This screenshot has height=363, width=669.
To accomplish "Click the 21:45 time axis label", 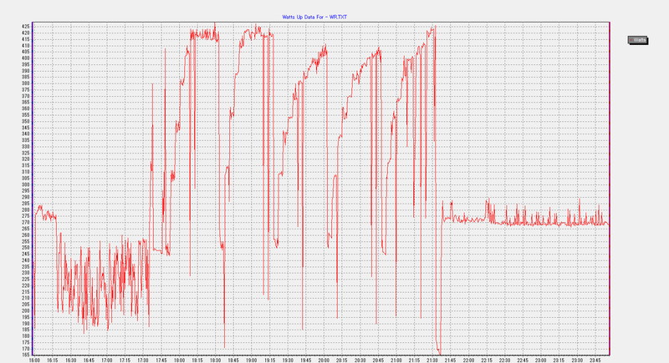I will tap(451, 360).
